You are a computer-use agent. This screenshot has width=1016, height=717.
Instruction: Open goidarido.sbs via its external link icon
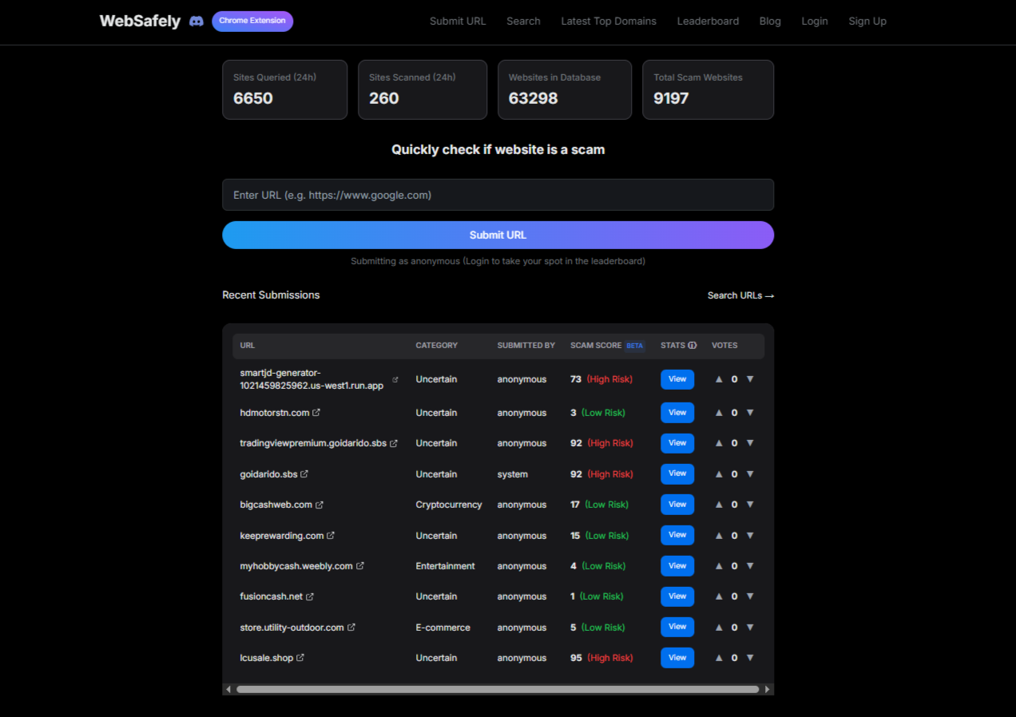pos(305,473)
